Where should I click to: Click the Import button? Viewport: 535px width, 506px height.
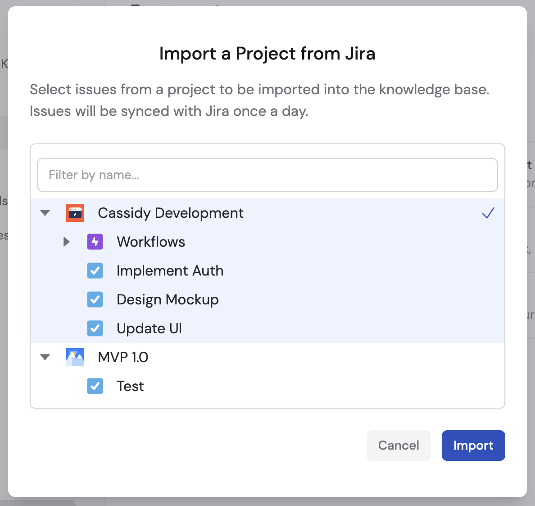(473, 445)
